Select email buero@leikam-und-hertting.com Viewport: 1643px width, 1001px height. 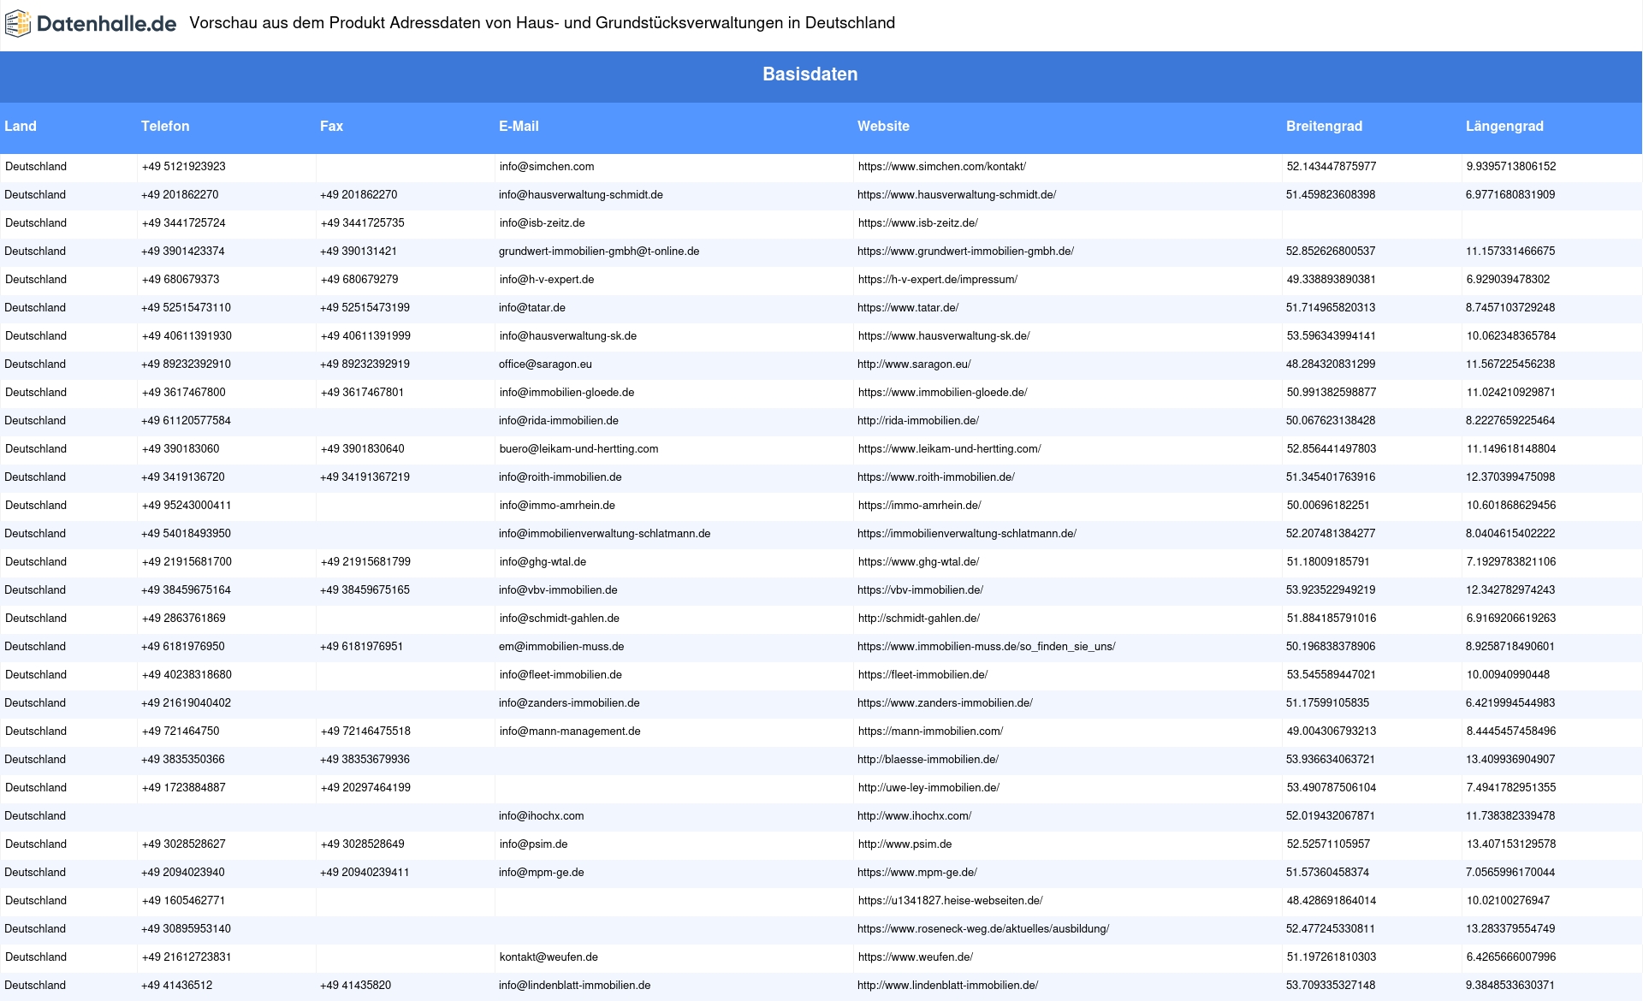pyautogui.click(x=579, y=449)
